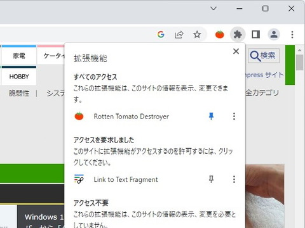Toggle the Extensions puzzle icon

coord(238,34)
